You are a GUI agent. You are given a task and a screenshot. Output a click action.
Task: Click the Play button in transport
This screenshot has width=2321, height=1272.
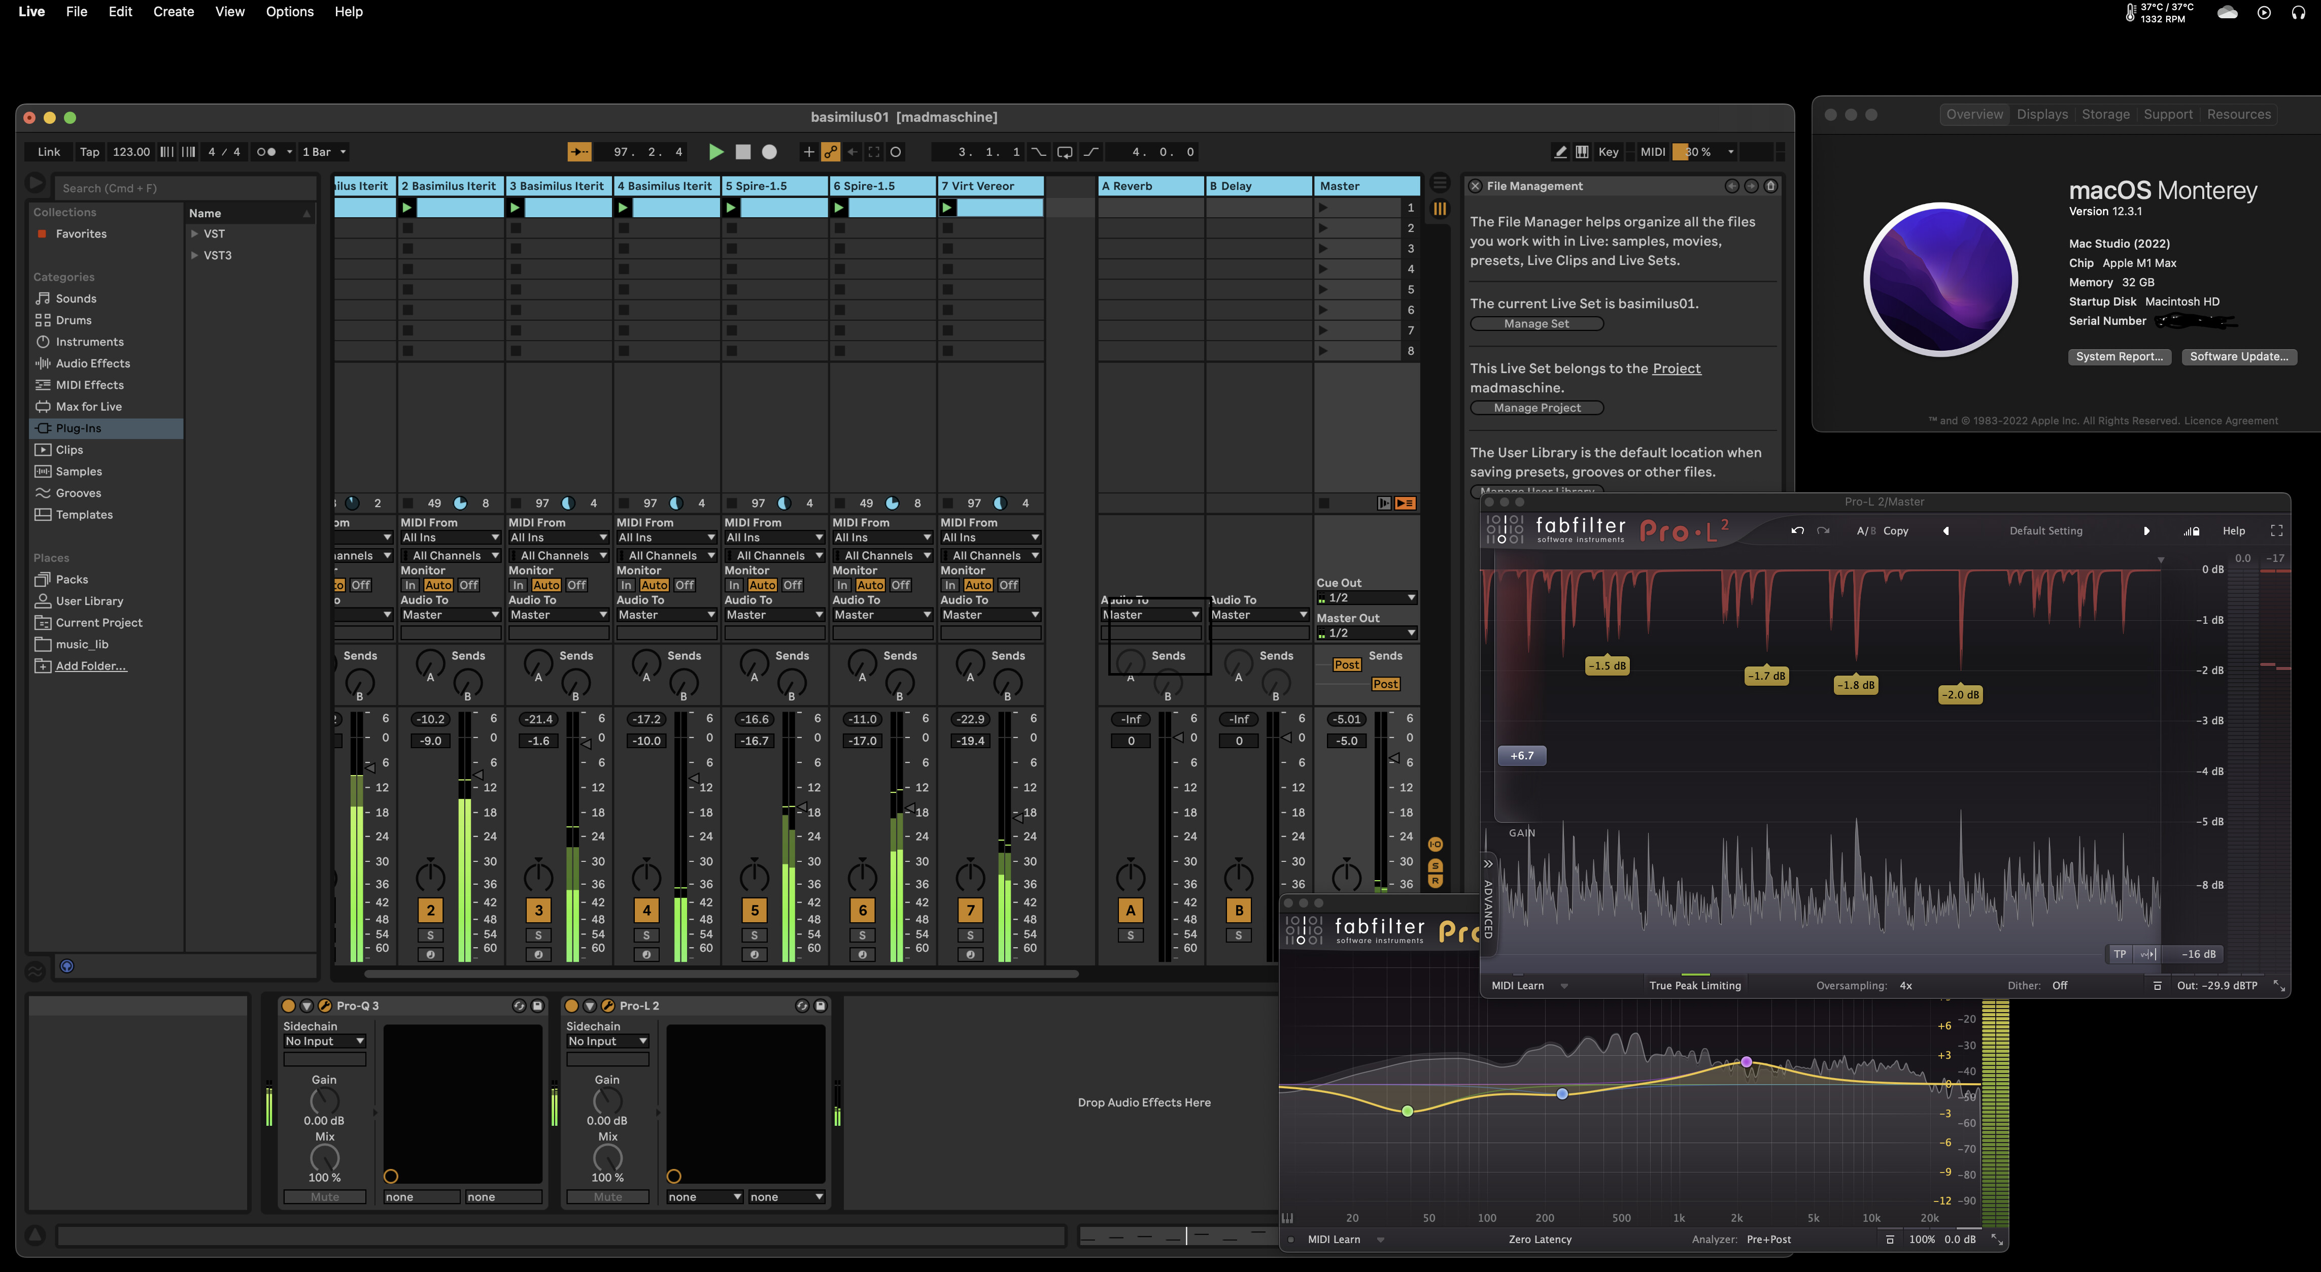click(x=716, y=152)
